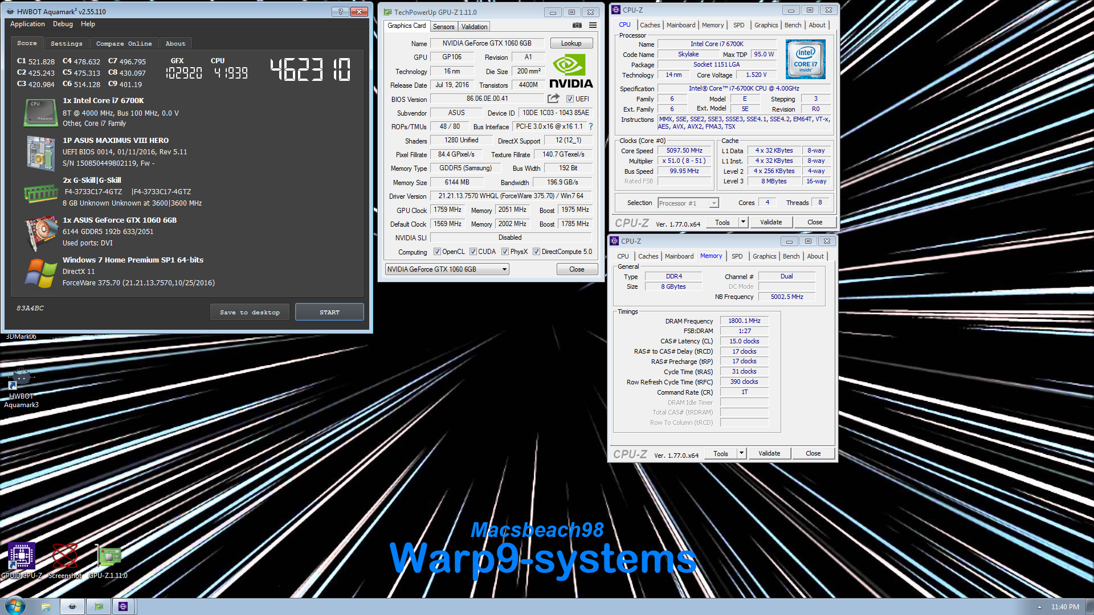Click the GPU-Z screenshot camera icon
1094x615 pixels.
pyautogui.click(x=577, y=26)
